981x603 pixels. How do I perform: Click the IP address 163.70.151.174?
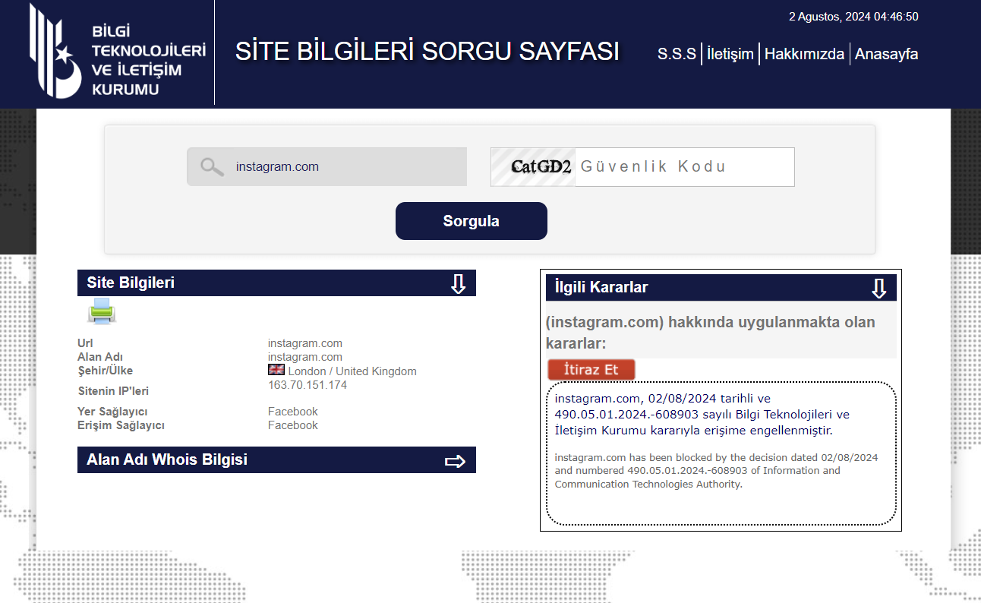tap(308, 385)
